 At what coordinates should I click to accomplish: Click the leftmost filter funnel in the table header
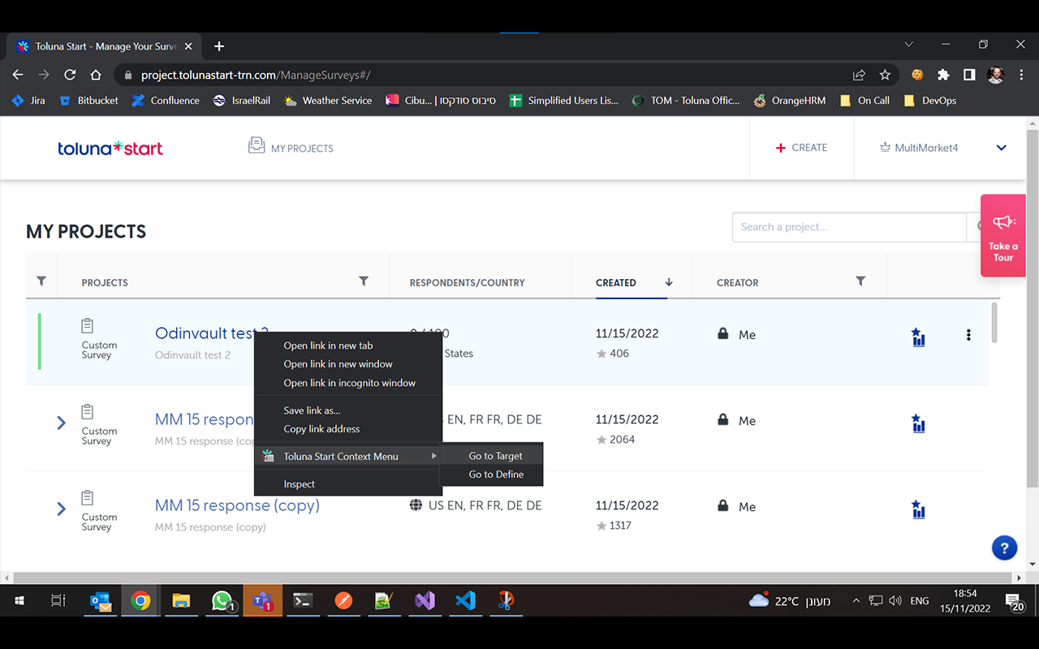pos(41,280)
